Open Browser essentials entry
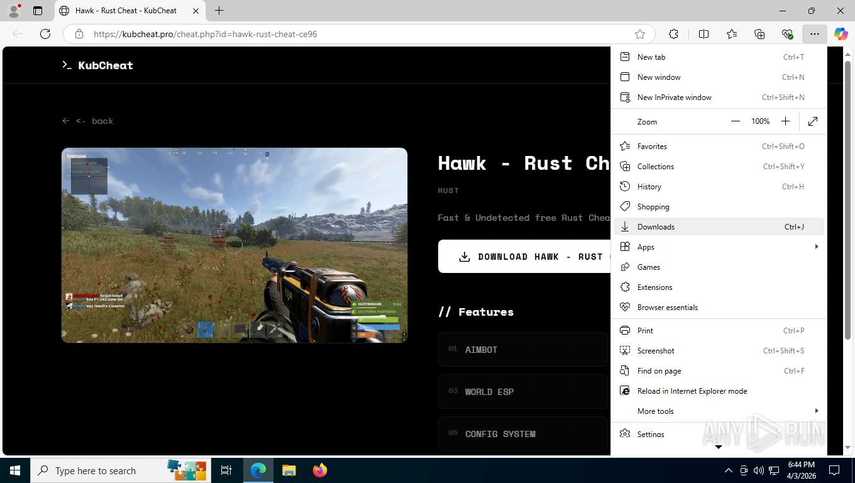 [719, 307]
